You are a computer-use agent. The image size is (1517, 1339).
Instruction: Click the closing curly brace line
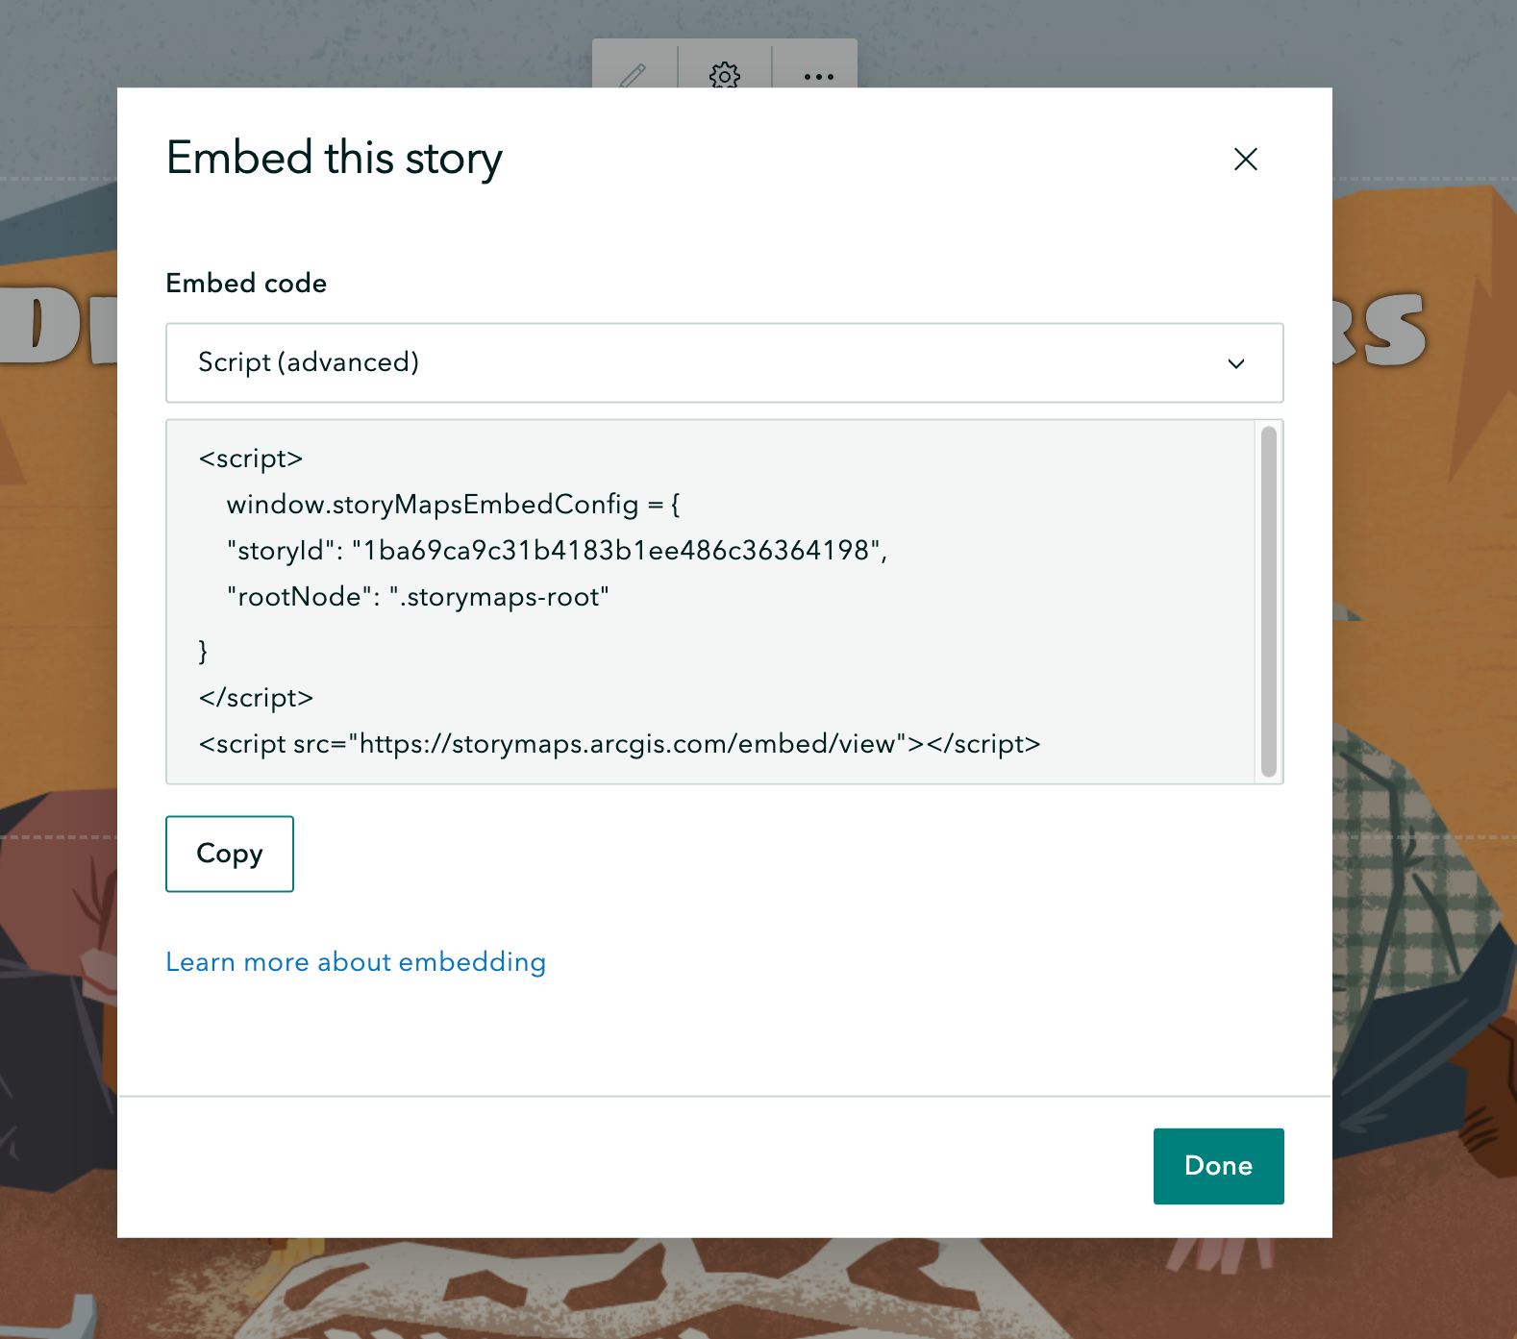click(x=203, y=651)
